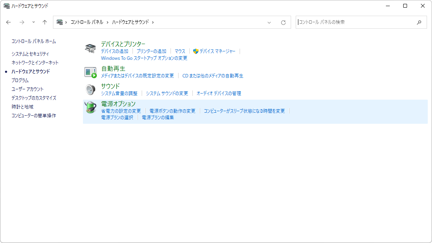The width and height of the screenshot is (432, 243).
Task: Click 電源プランの編集 link
Action: pos(158,117)
